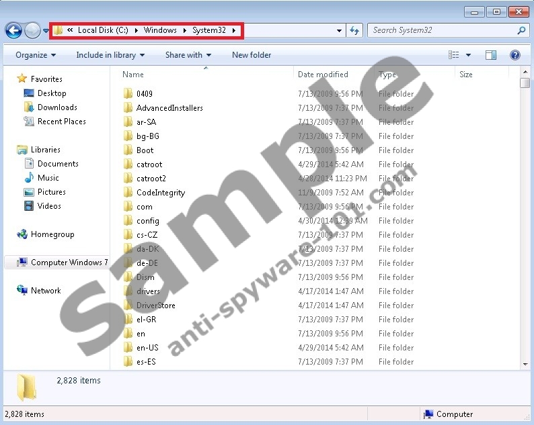The width and height of the screenshot is (534, 425).
Task: Select Downloads in navigation pane
Action: point(57,107)
